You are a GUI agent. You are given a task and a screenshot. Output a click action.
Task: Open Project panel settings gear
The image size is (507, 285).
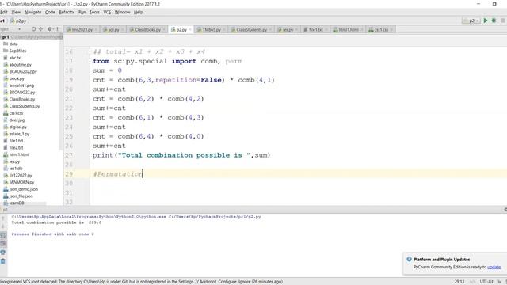tap(50, 29)
